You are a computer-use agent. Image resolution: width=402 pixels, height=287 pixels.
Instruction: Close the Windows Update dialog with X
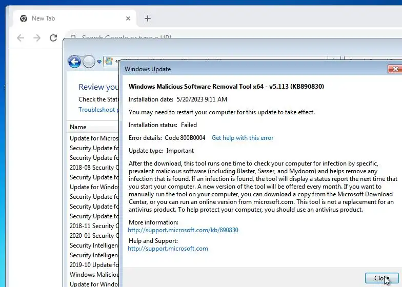point(395,69)
